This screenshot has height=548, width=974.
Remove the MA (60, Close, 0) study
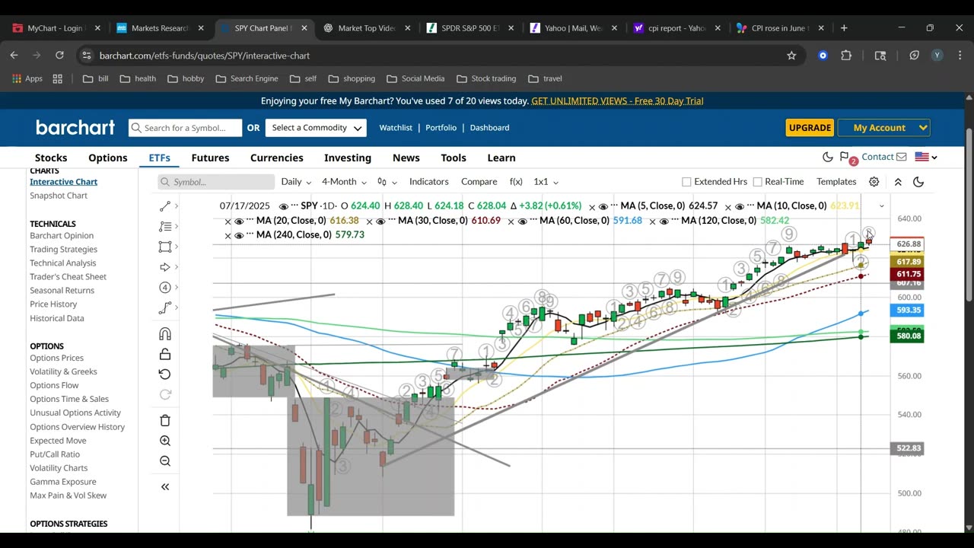511,221
